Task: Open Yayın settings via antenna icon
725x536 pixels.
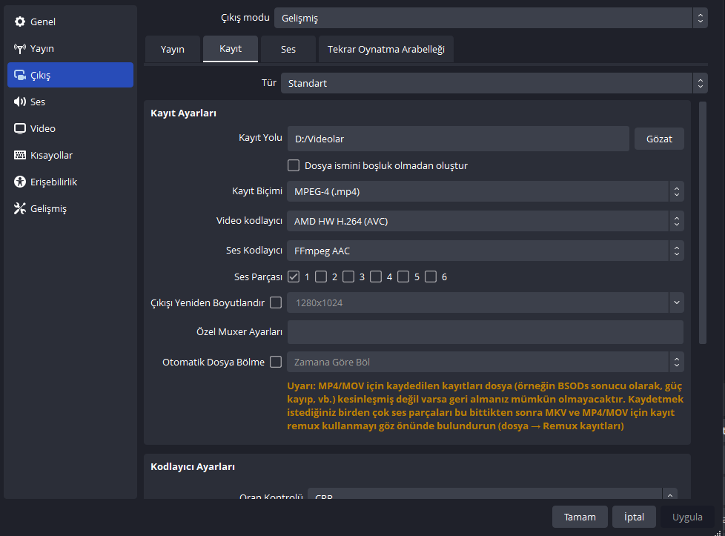Action: coord(20,48)
